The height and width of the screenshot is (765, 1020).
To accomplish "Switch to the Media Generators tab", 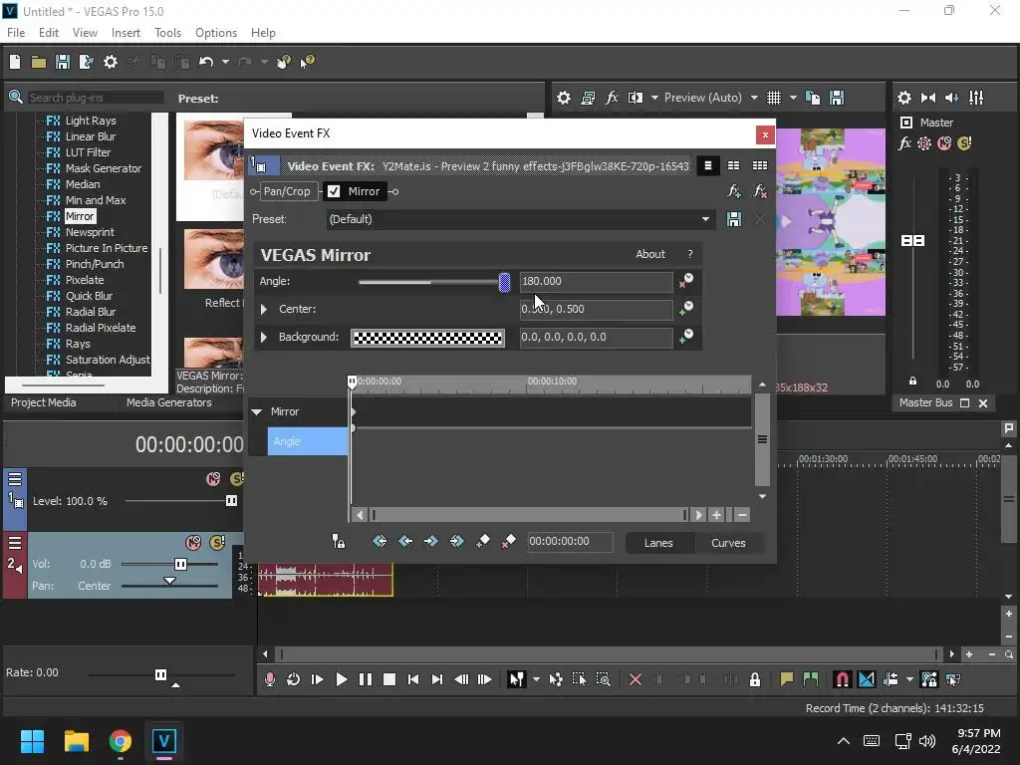I will click(168, 402).
